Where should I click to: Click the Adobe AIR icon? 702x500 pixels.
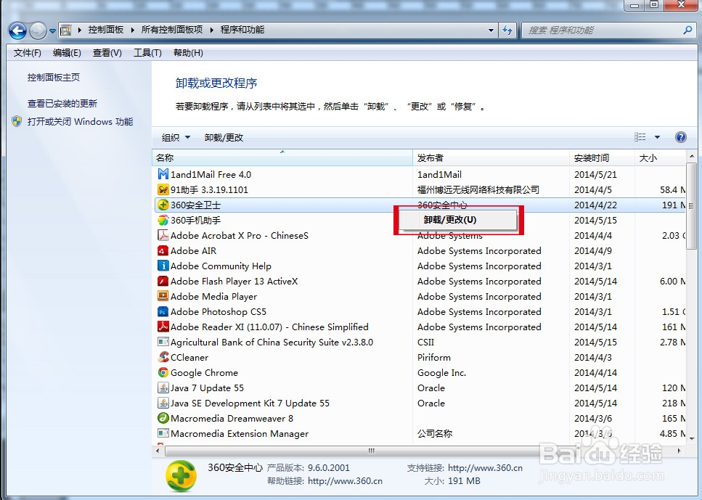pos(163,250)
